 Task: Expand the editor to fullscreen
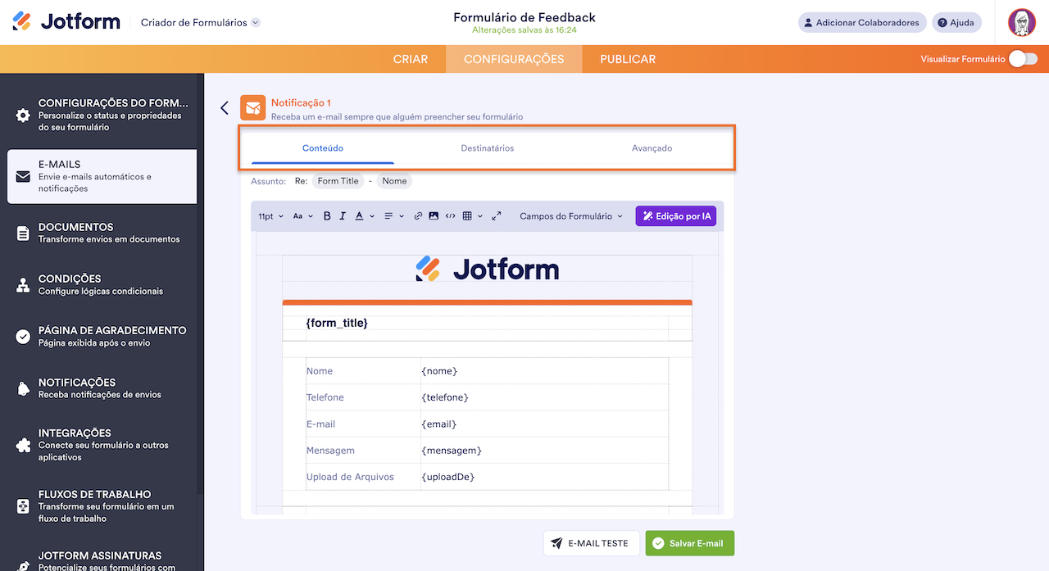pos(497,216)
